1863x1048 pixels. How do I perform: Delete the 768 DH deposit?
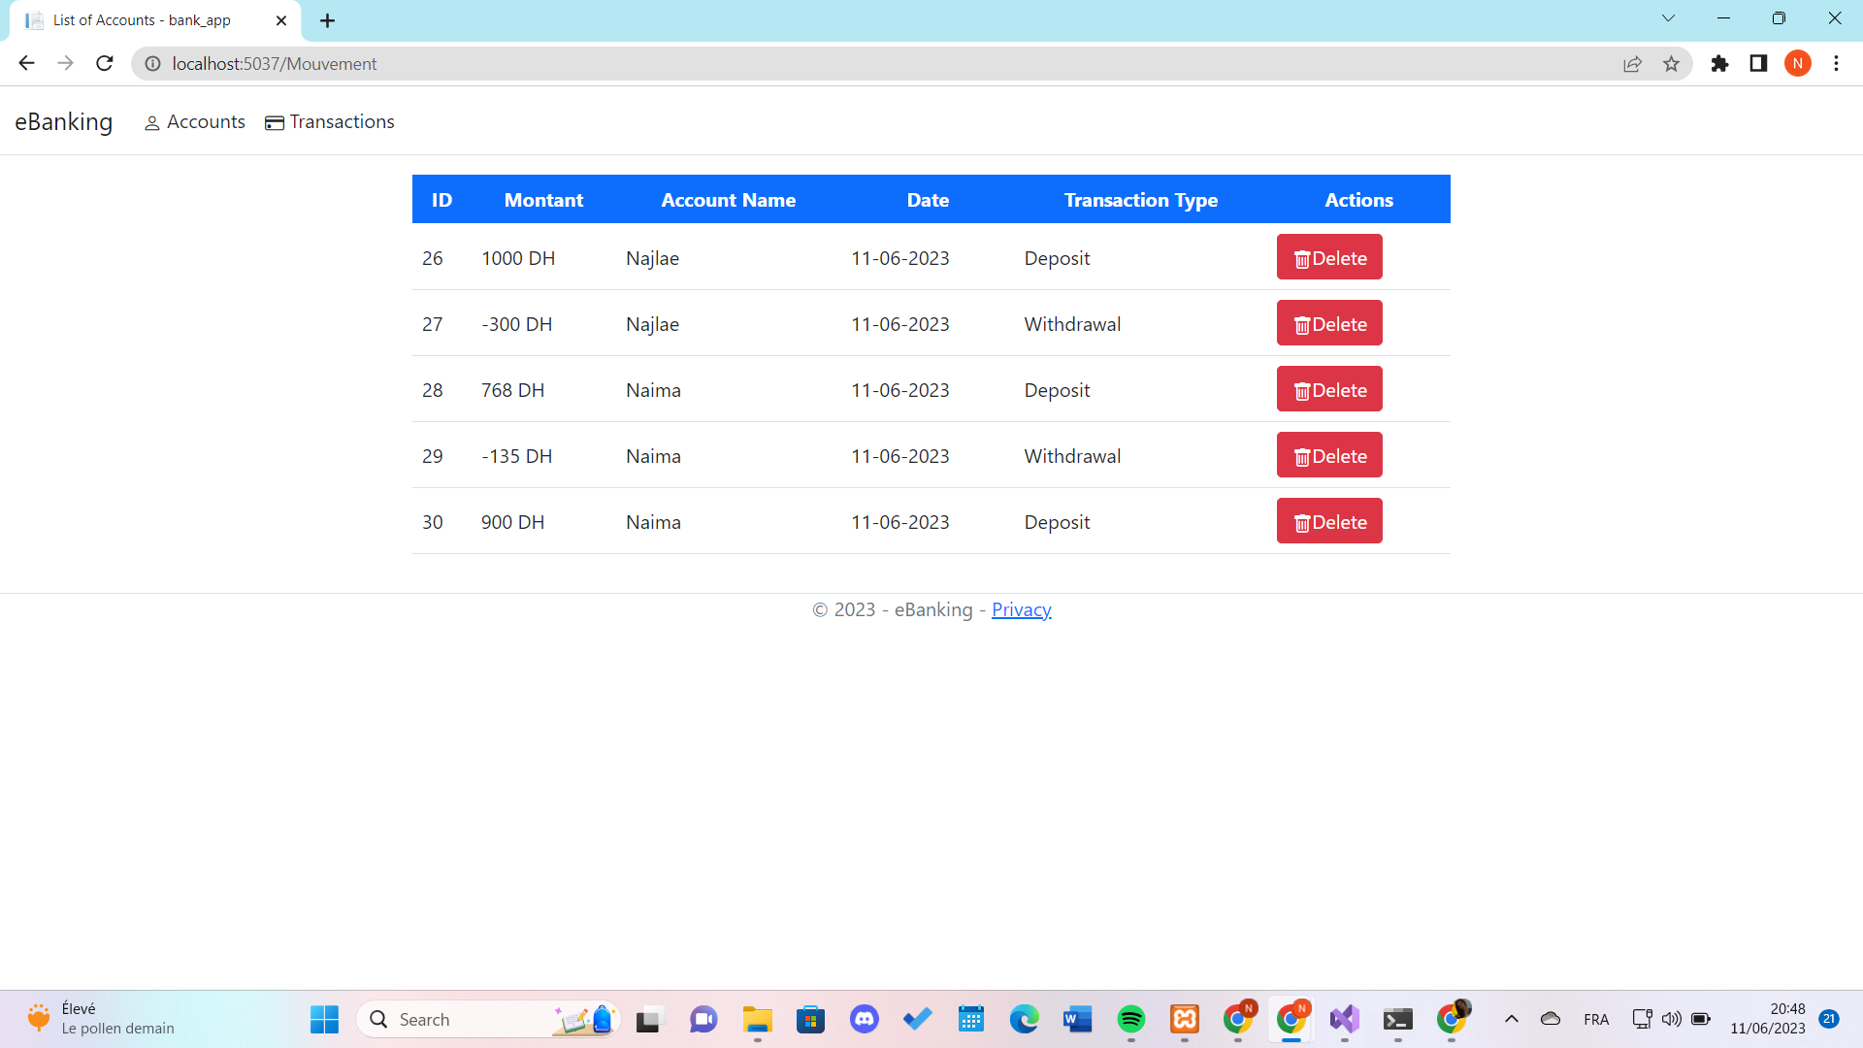(1328, 389)
